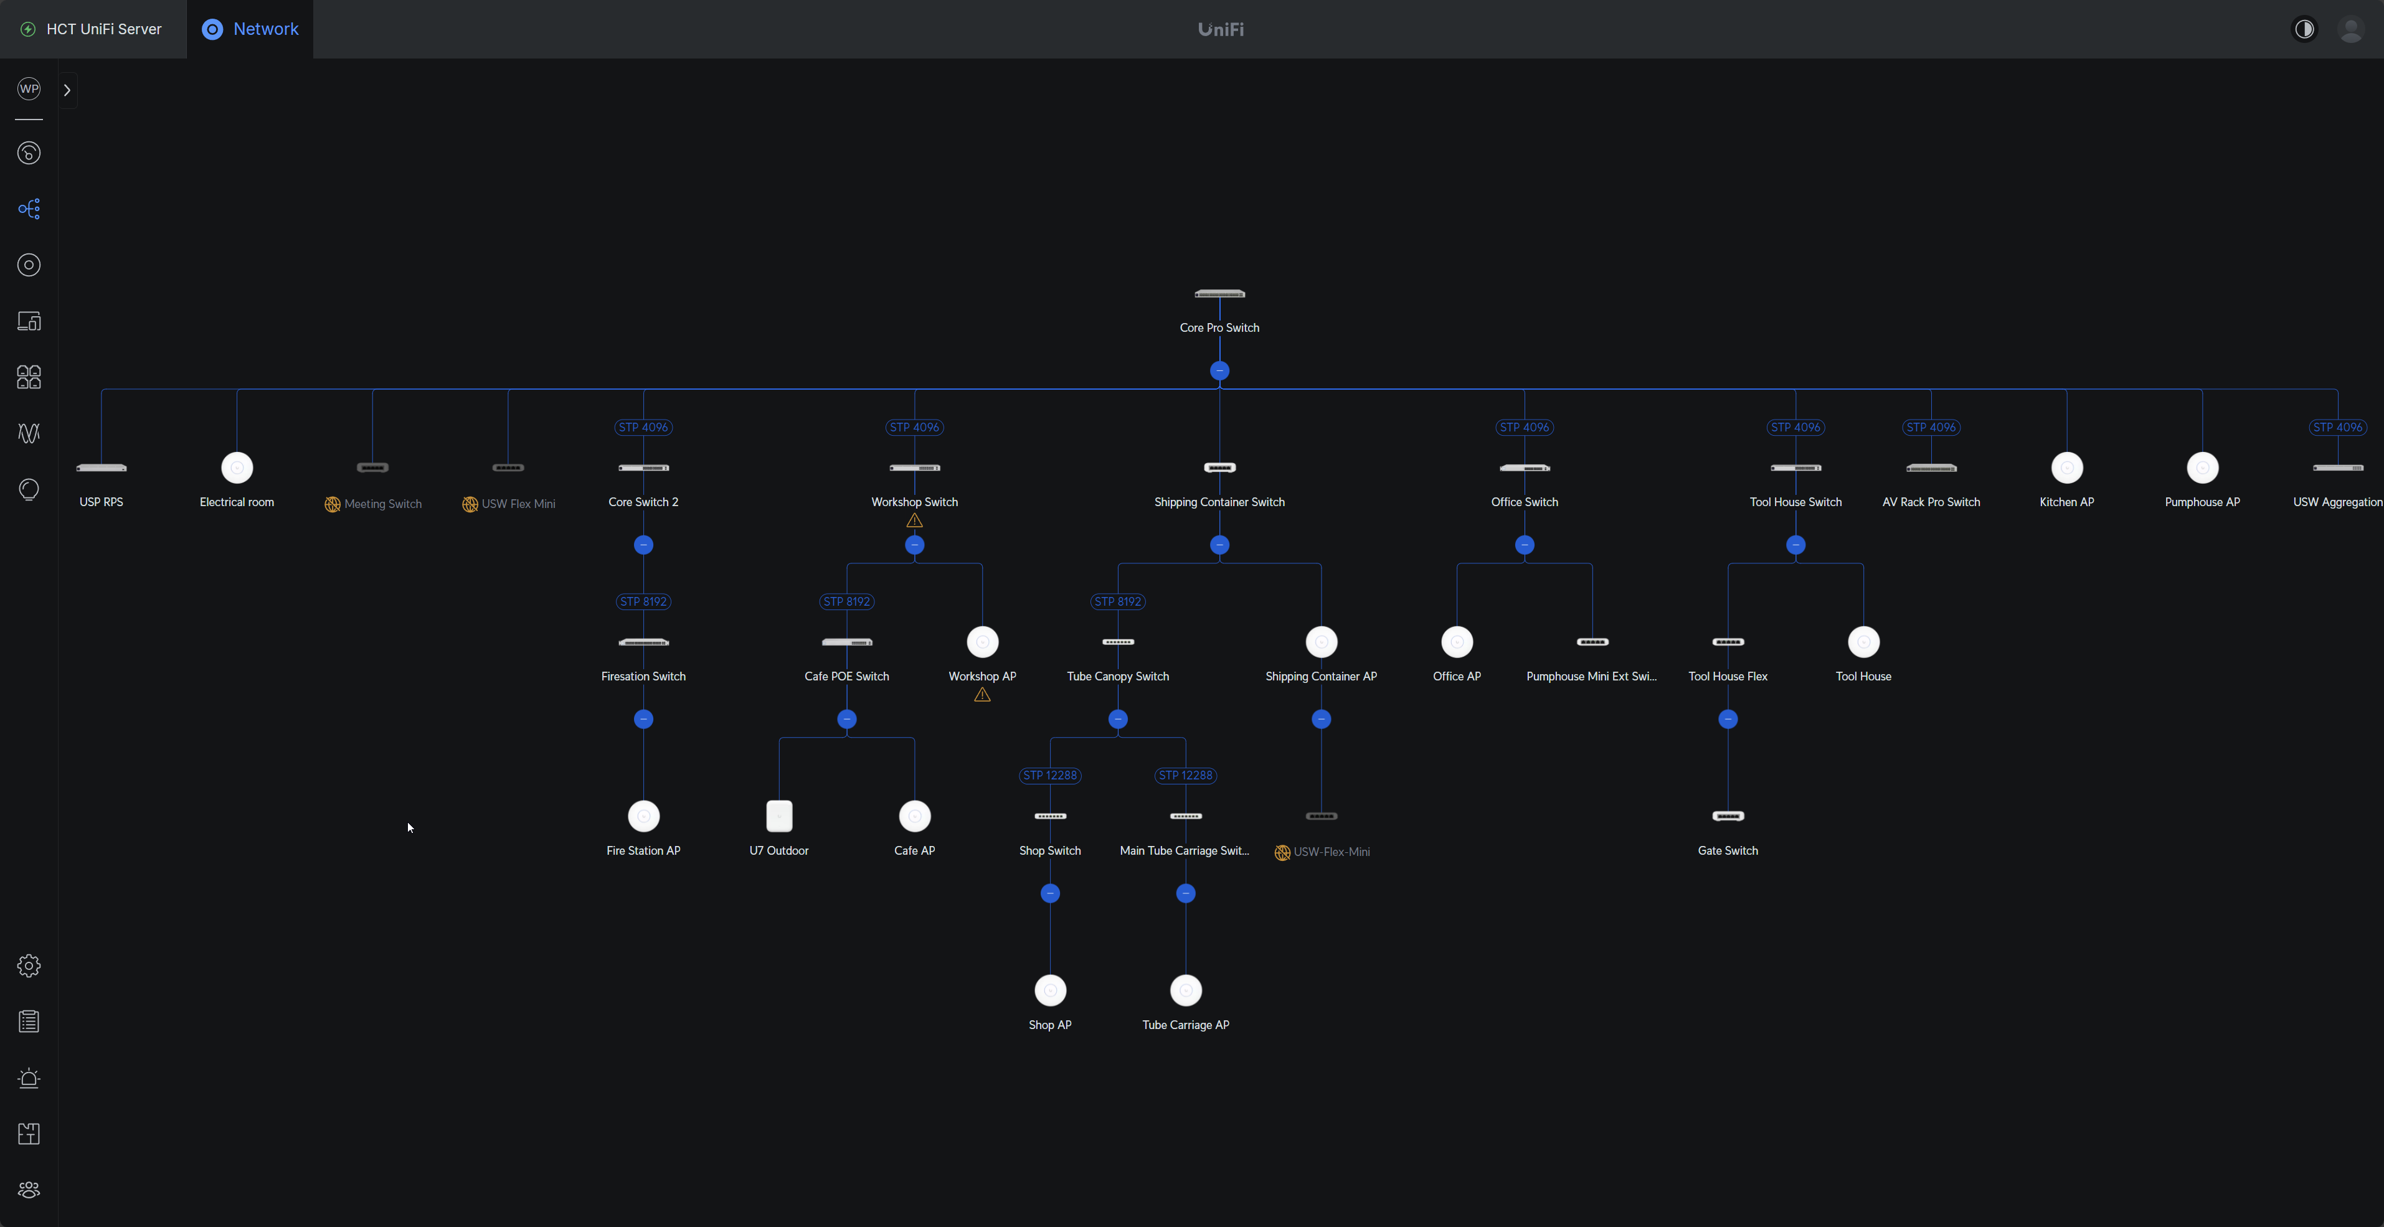The image size is (2384, 1227).
Task: Open the Alarm Manager siren icon
Action: click(29, 1078)
